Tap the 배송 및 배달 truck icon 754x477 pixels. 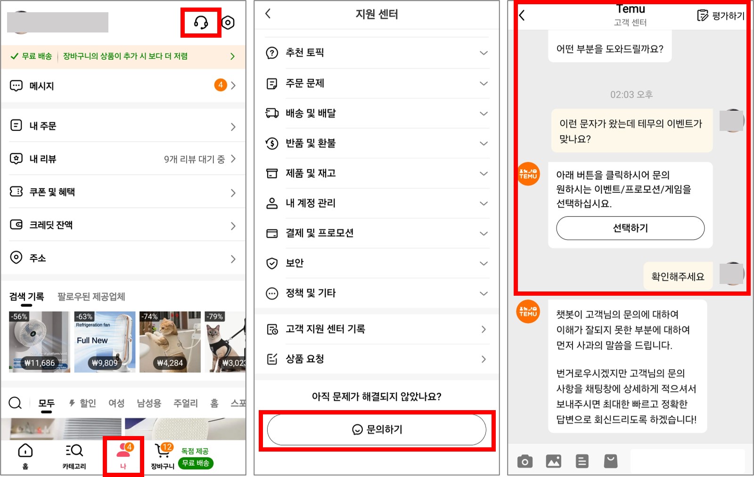pos(272,113)
